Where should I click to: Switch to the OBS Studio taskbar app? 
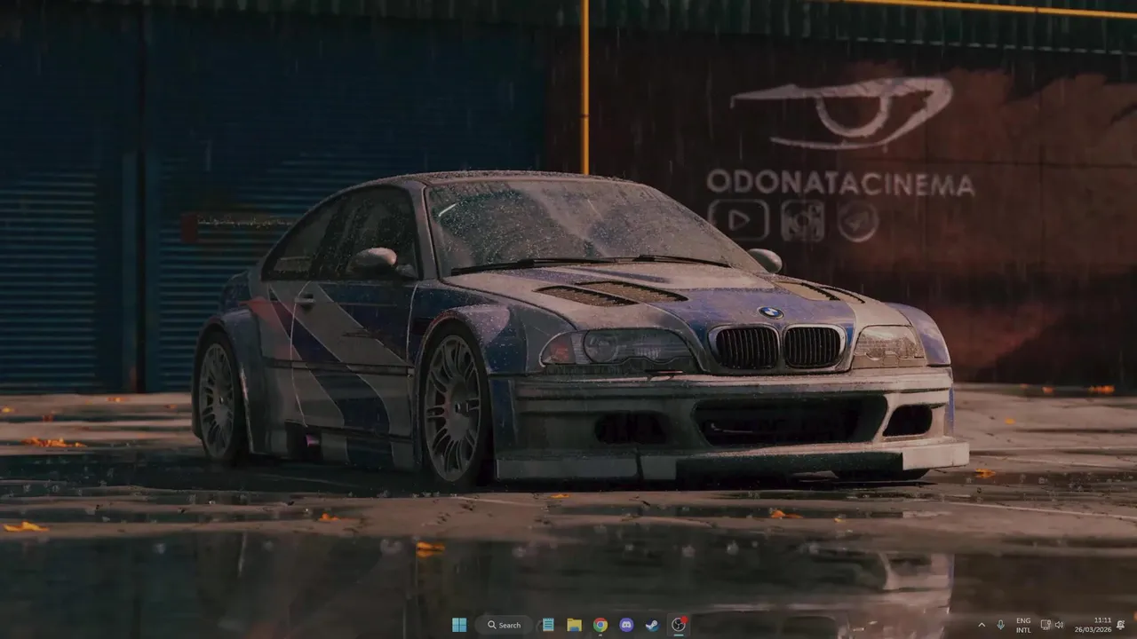pos(679,625)
